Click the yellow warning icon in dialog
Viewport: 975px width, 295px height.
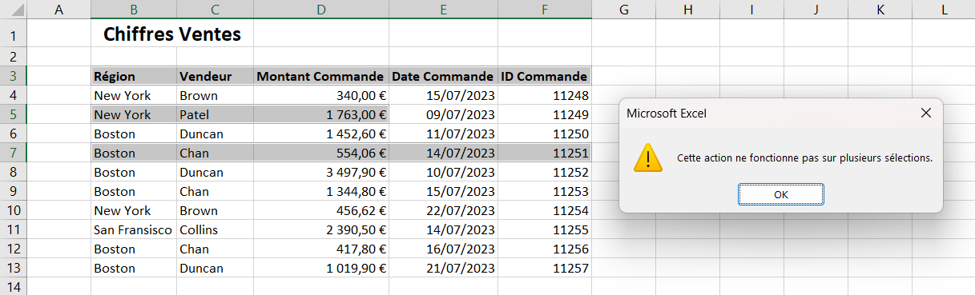[x=648, y=157]
